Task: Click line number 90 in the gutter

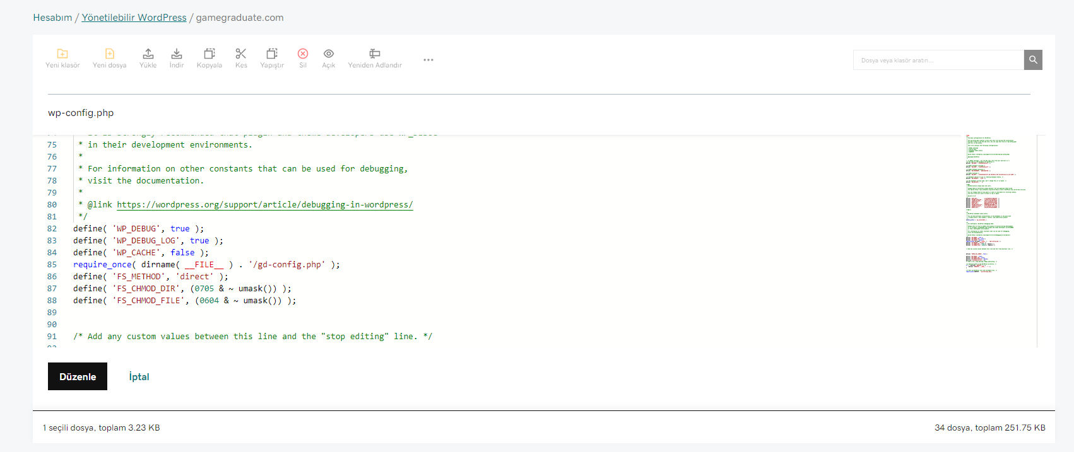Action: click(52, 325)
